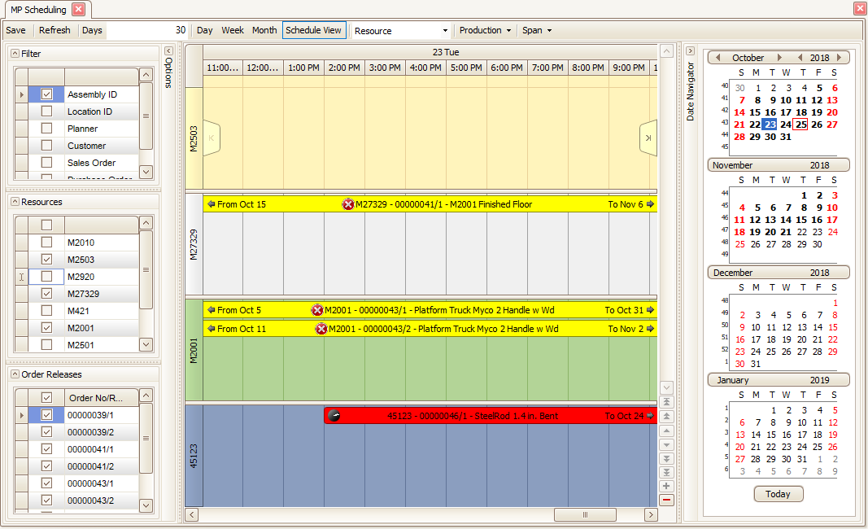
Task: Go to previous month in date navigator
Action: point(718,58)
